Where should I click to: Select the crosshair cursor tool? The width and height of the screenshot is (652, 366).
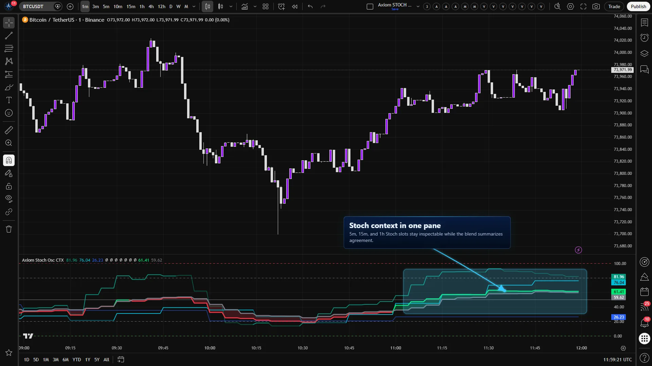click(9, 23)
